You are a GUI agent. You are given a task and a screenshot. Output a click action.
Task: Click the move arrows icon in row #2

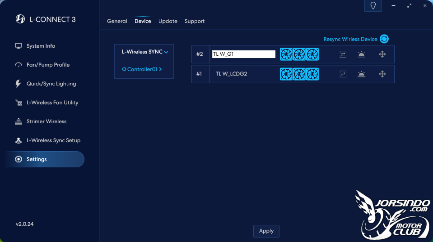[382, 54]
